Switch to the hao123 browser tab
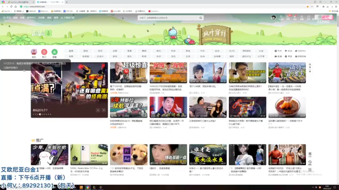The height and width of the screenshot is (190, 339). (20, 2)
